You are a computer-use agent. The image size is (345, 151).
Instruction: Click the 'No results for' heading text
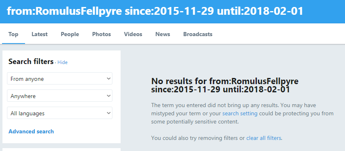(x=225, y=85)
